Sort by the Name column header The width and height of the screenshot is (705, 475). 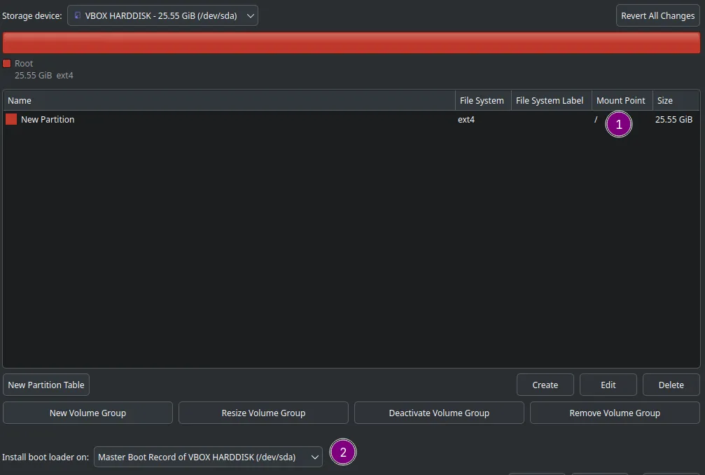(230, 101)
